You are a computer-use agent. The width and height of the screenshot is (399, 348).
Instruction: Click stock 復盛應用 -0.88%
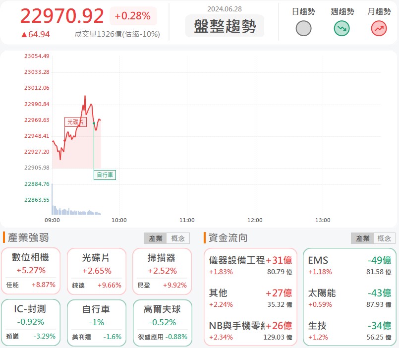[163, 337]
